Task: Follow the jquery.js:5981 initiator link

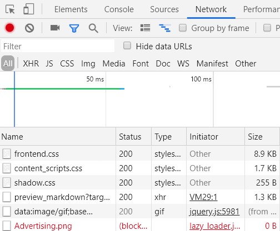Action: 214,212
